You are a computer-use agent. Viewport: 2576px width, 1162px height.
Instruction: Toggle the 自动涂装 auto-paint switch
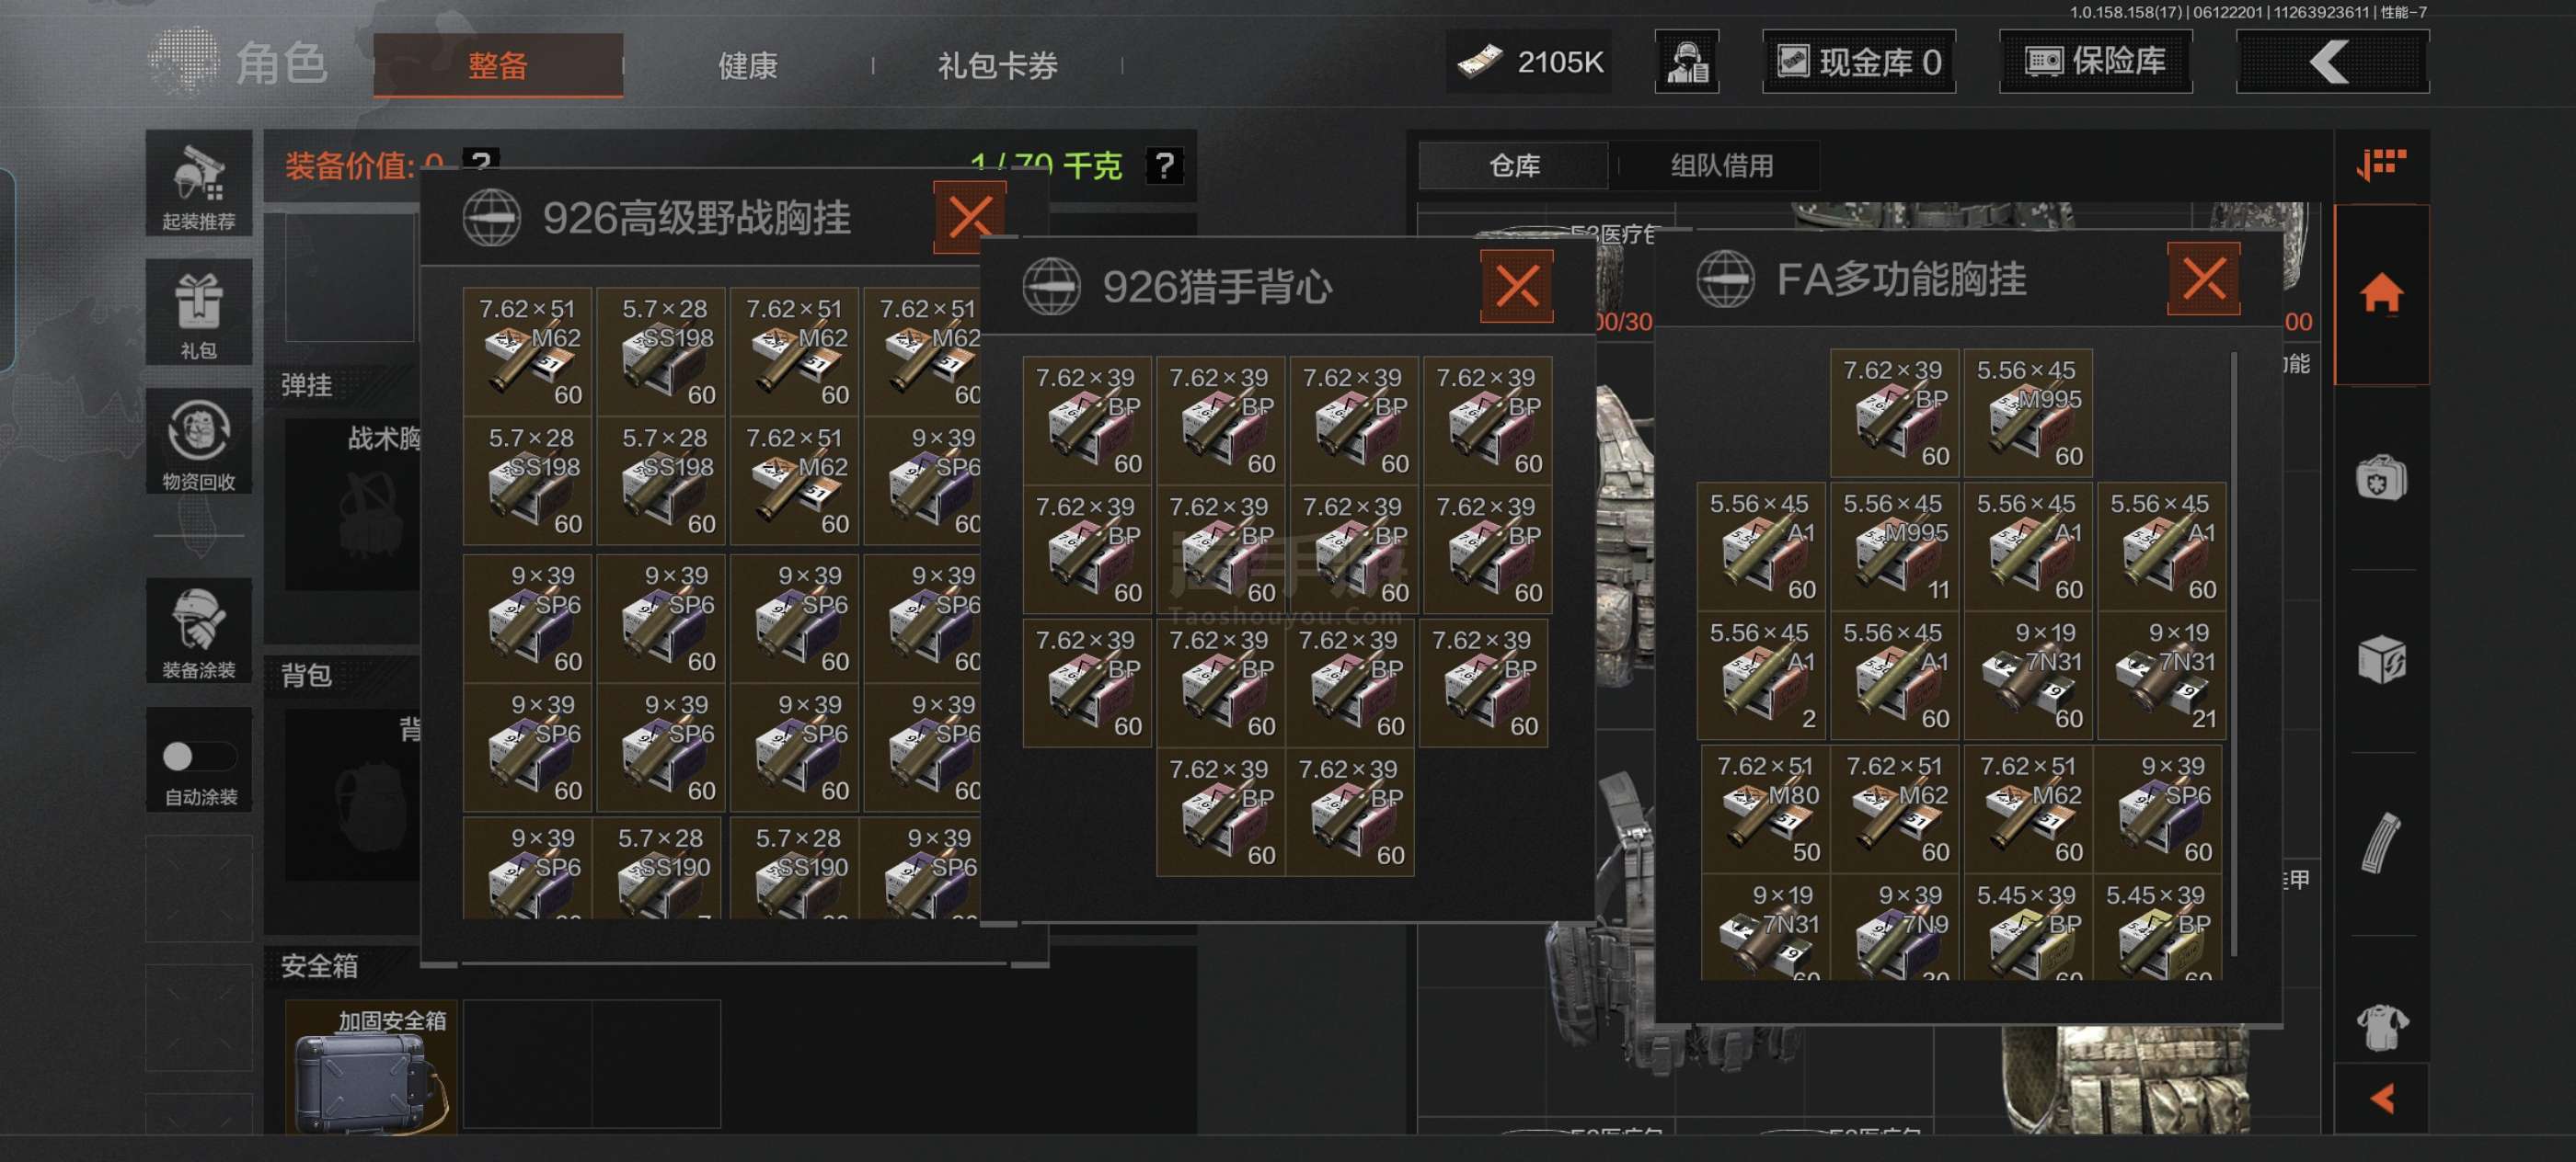click(199, 758)
